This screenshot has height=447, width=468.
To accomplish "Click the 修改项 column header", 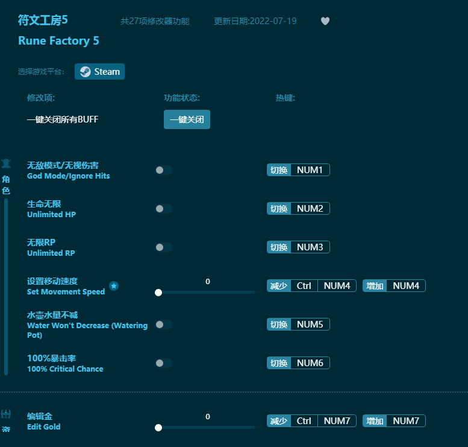I will pyautogui.click(x=41, y=98).
